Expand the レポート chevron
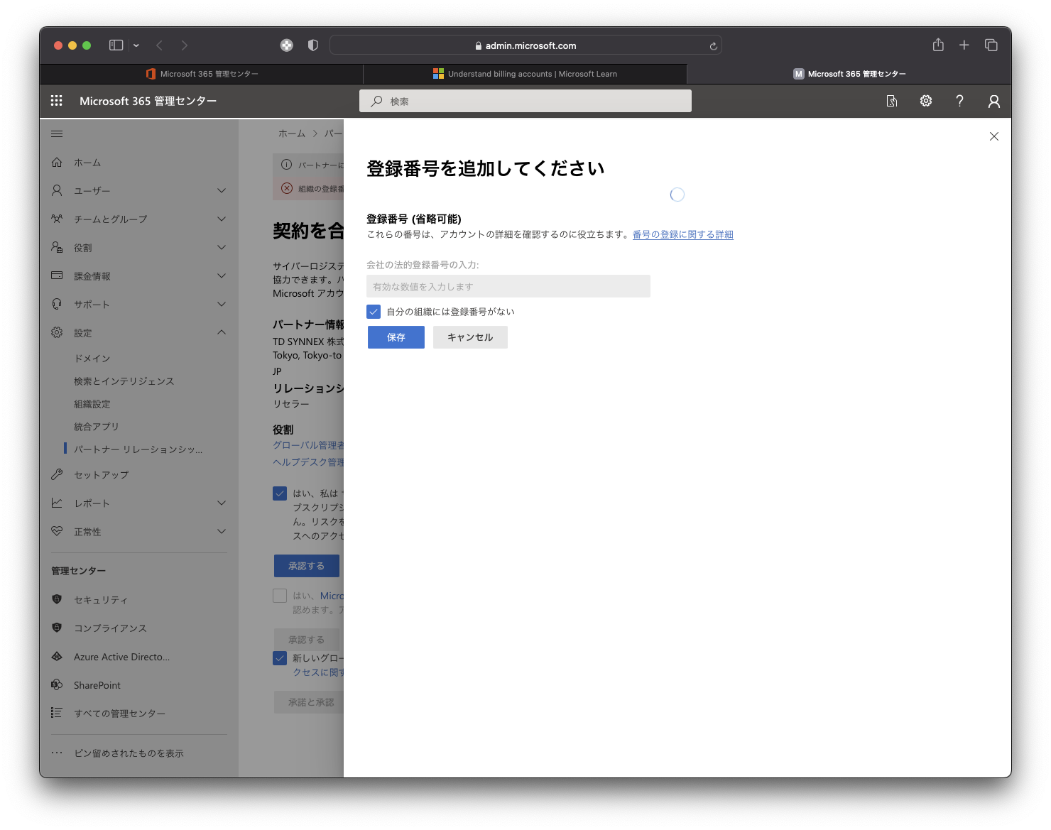 point(222,503)
